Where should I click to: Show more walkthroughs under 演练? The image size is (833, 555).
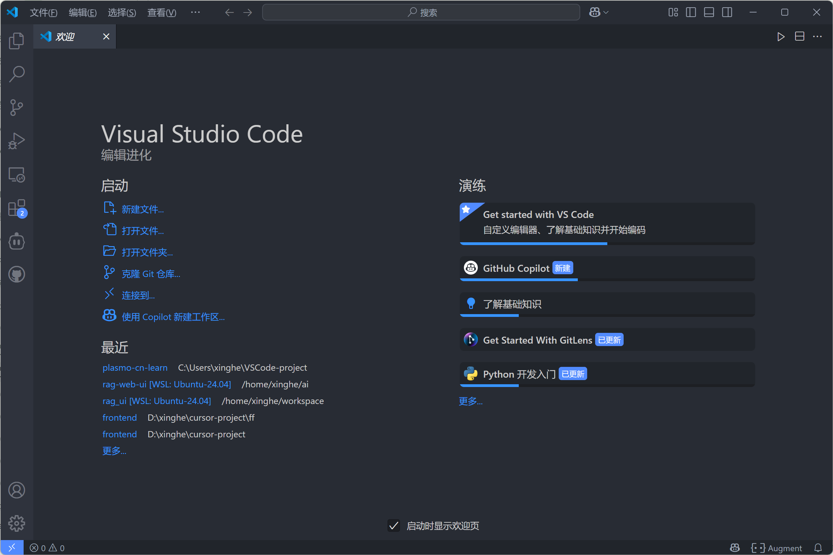[x=470, y=401]
